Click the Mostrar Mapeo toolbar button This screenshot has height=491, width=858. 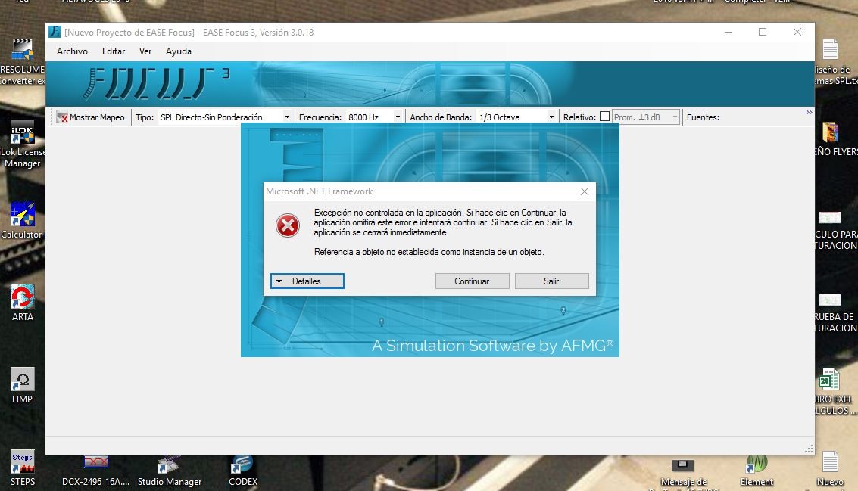(x=91, y=117)
